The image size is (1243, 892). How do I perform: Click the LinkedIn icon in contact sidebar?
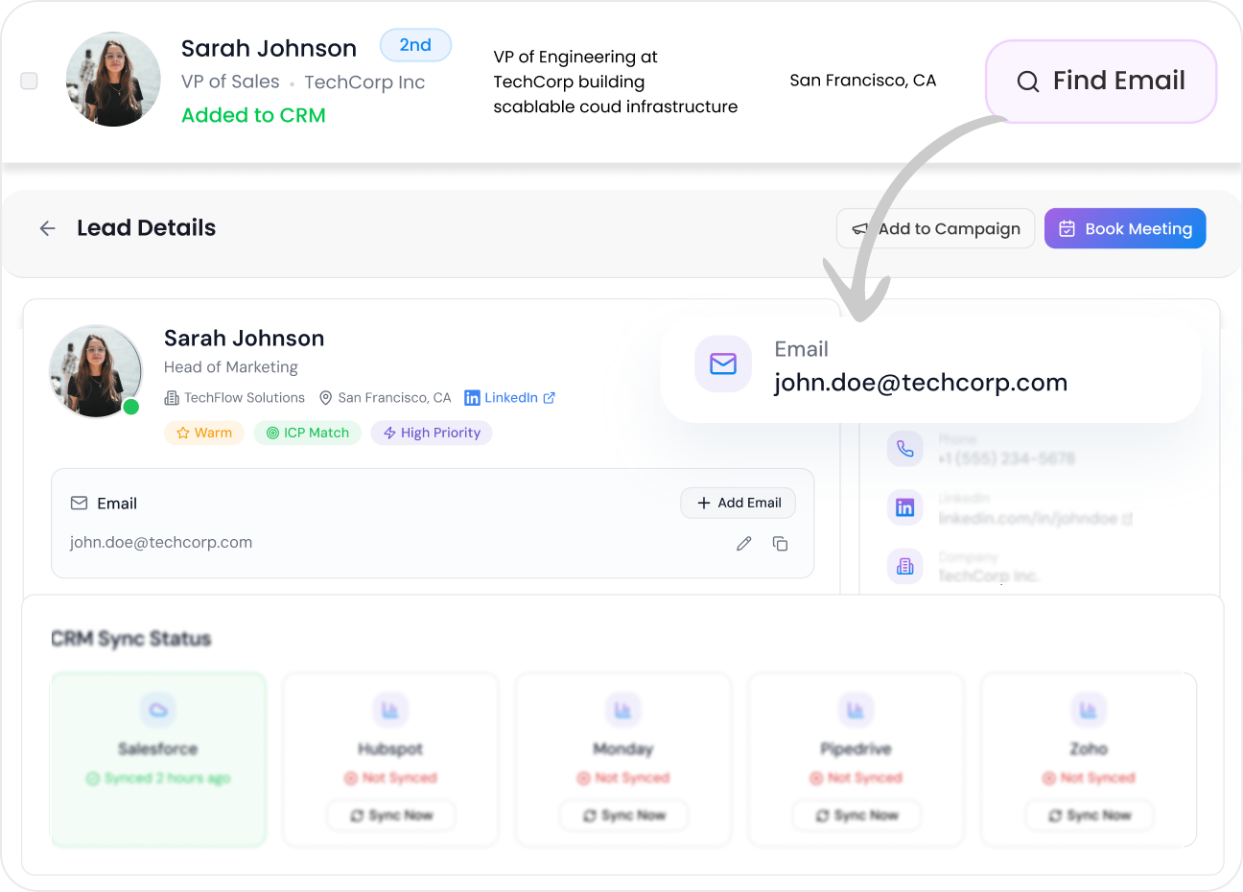(905, 507)
